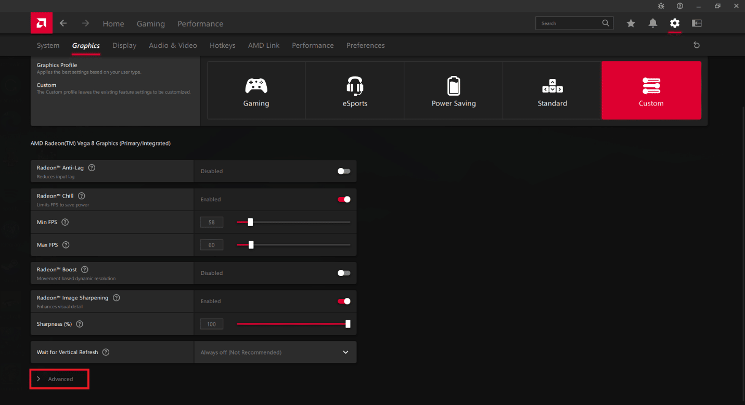
Task: Show help for Wait for Vertical Refresh
Action: (106, 352)
